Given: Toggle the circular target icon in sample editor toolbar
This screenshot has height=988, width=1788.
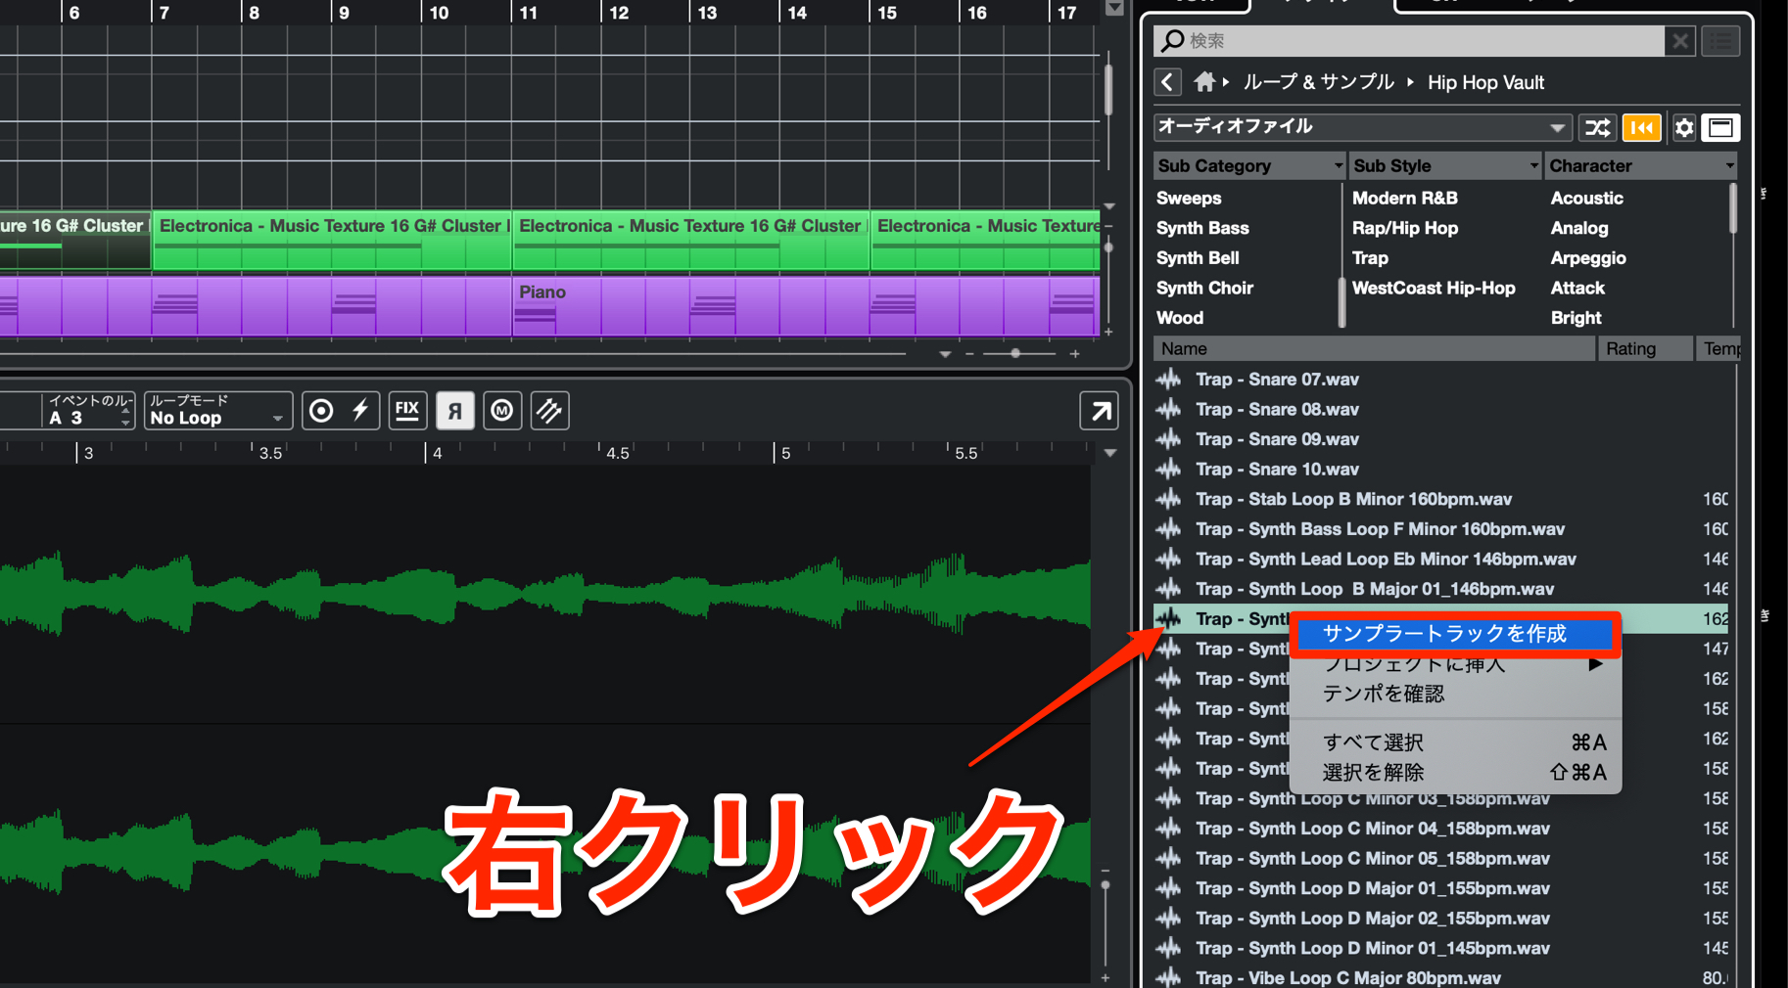Looking at the screenshot, I should [321, 411].
